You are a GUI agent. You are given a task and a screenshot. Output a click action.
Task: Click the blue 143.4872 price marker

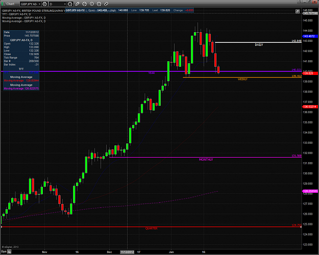pos(310,36)
